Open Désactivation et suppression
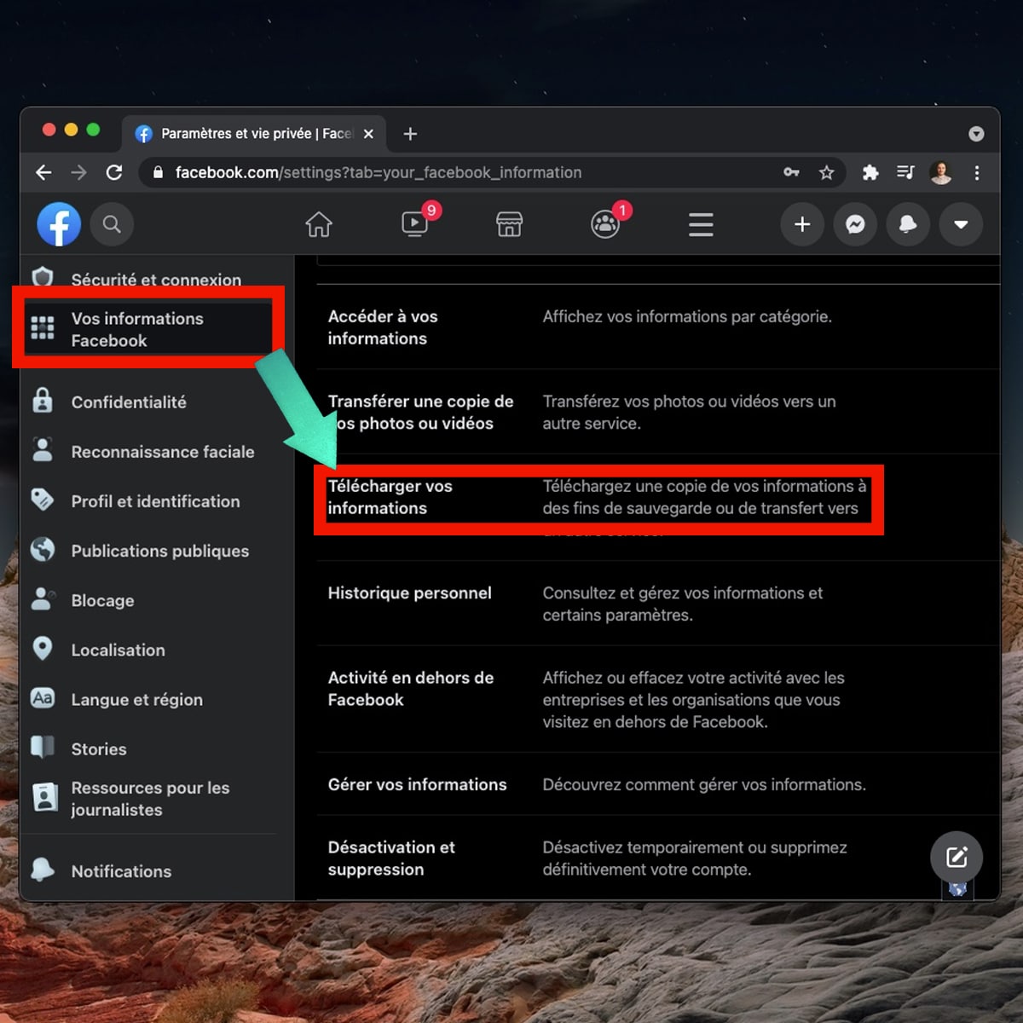Screen dimensions: 1023x1023 (658, 858)
